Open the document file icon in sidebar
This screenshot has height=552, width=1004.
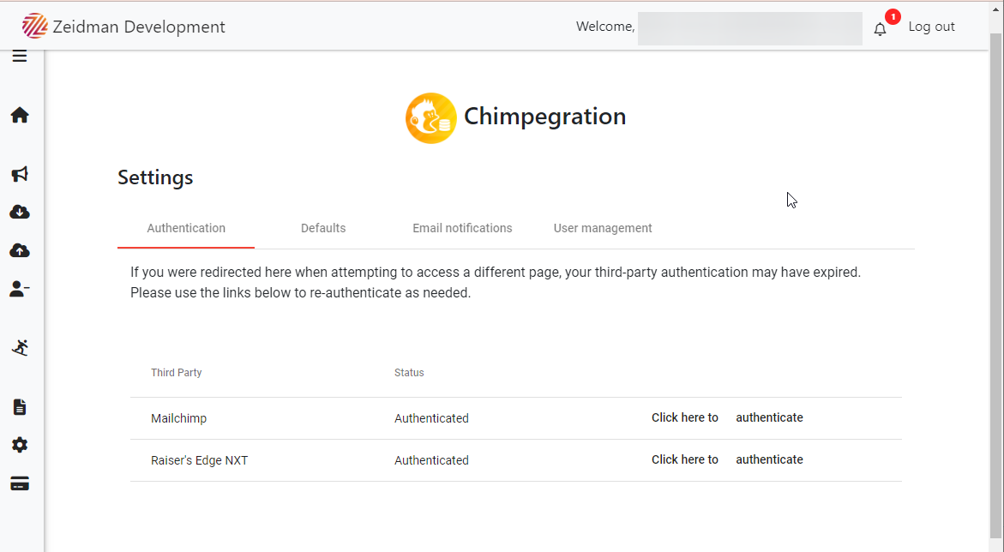(x=20, y=407)
